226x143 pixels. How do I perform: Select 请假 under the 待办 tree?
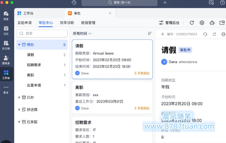[42, 55]
